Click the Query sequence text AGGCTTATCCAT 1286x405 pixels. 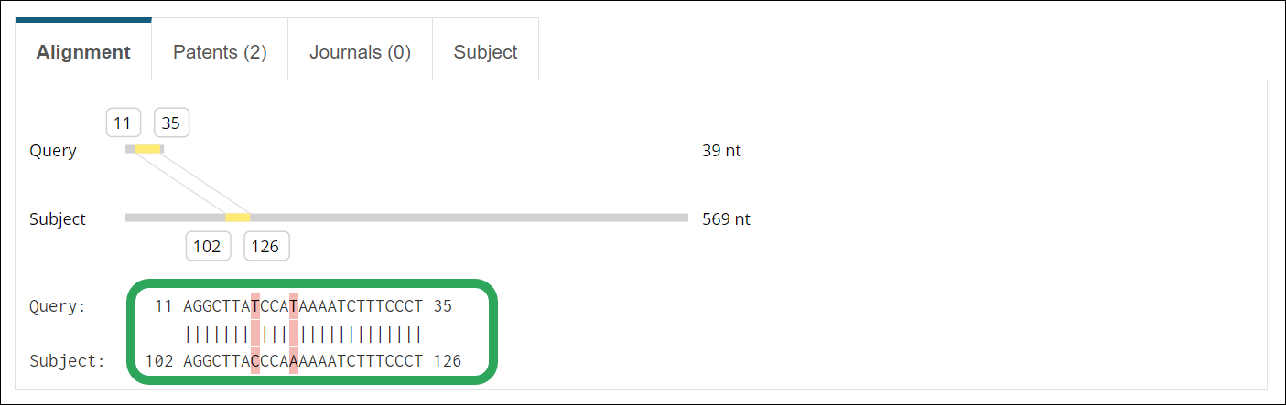[241, 306]
